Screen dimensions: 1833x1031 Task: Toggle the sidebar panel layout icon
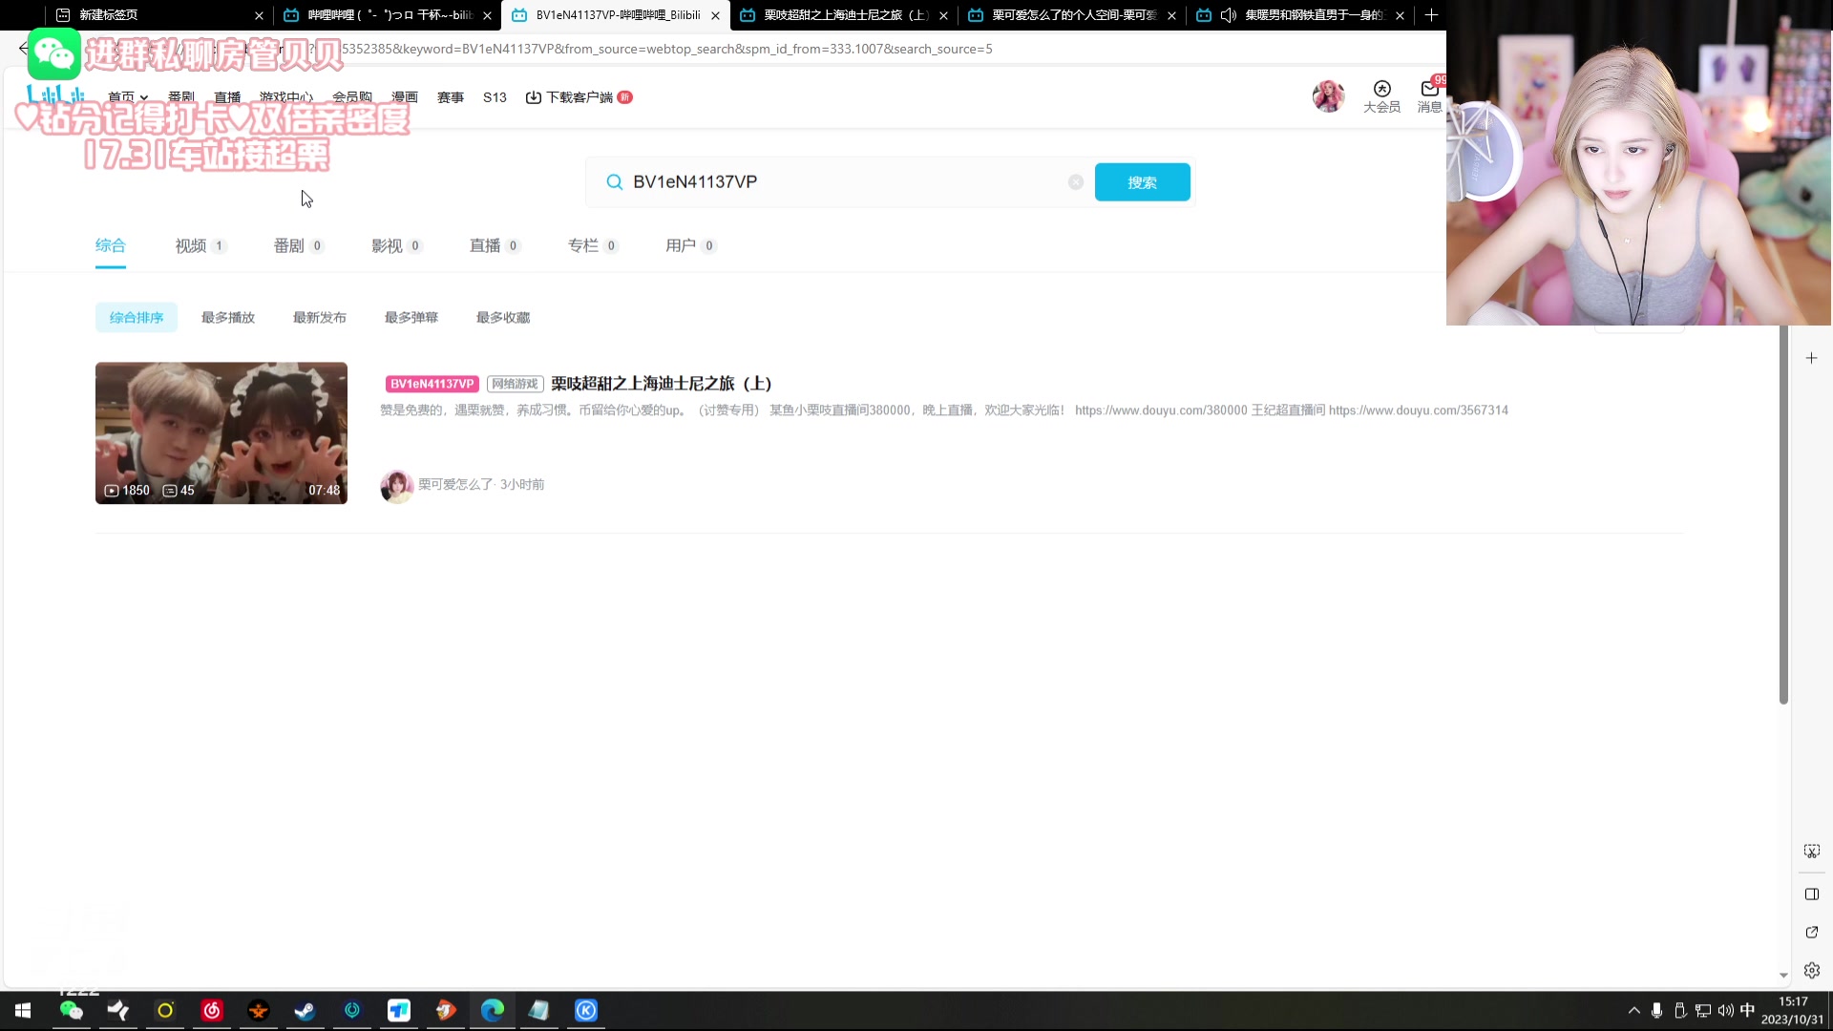tap(1811, 894)
